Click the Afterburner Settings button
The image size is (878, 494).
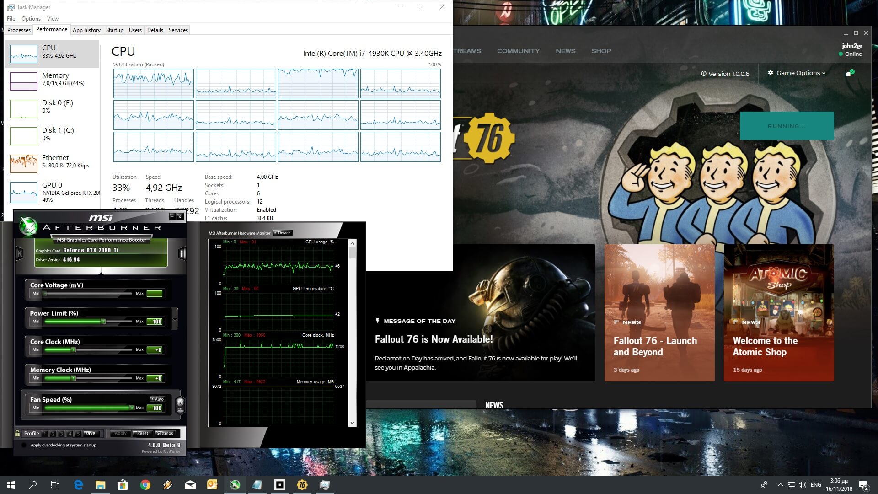164,433
